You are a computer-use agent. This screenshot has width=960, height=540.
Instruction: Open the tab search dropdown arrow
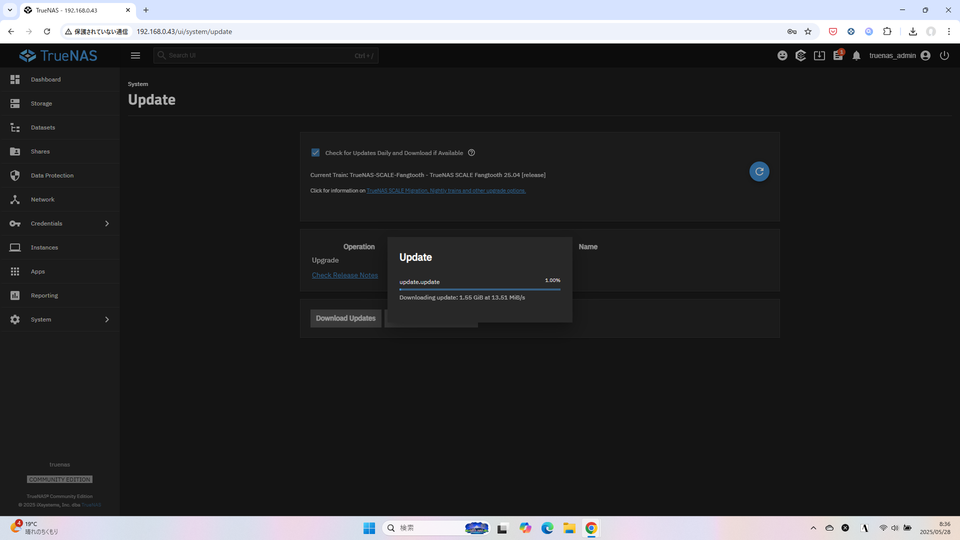9,10
